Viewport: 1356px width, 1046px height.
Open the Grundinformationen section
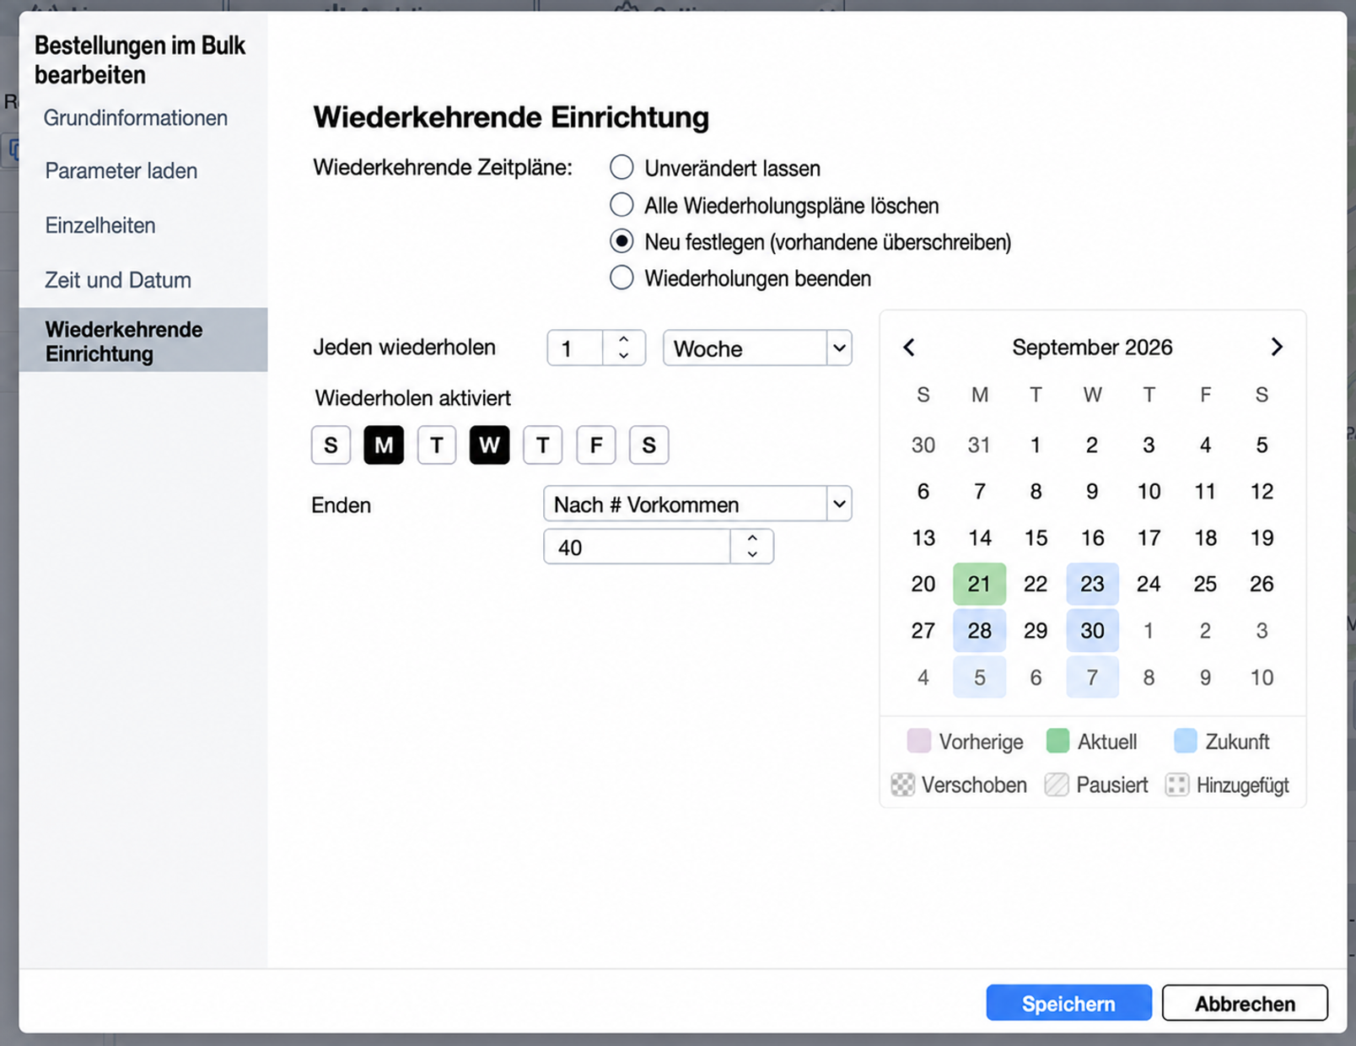click(x=136, y=118)
